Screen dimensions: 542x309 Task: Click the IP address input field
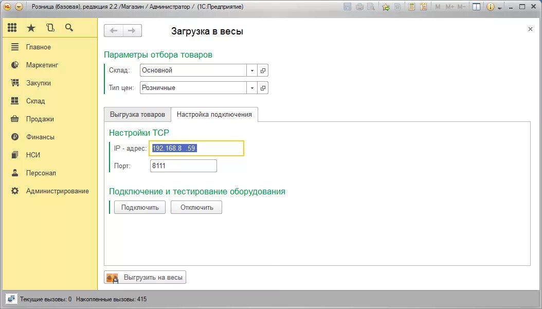pyautogui.click(x=196, y=148)
